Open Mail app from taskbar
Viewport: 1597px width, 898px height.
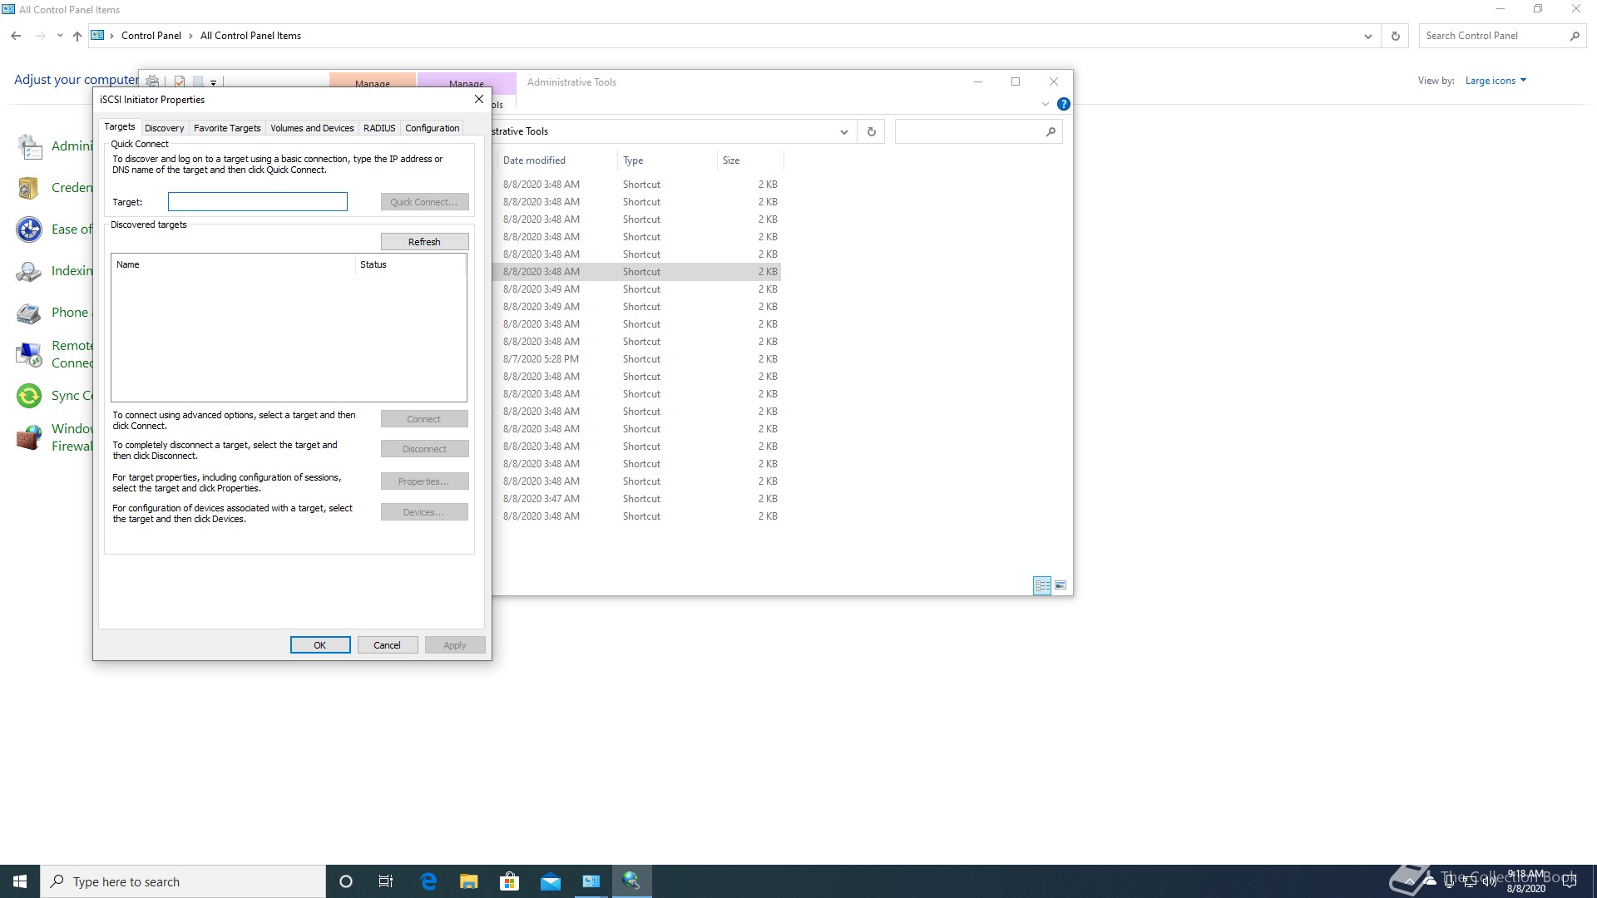[551, 881]
